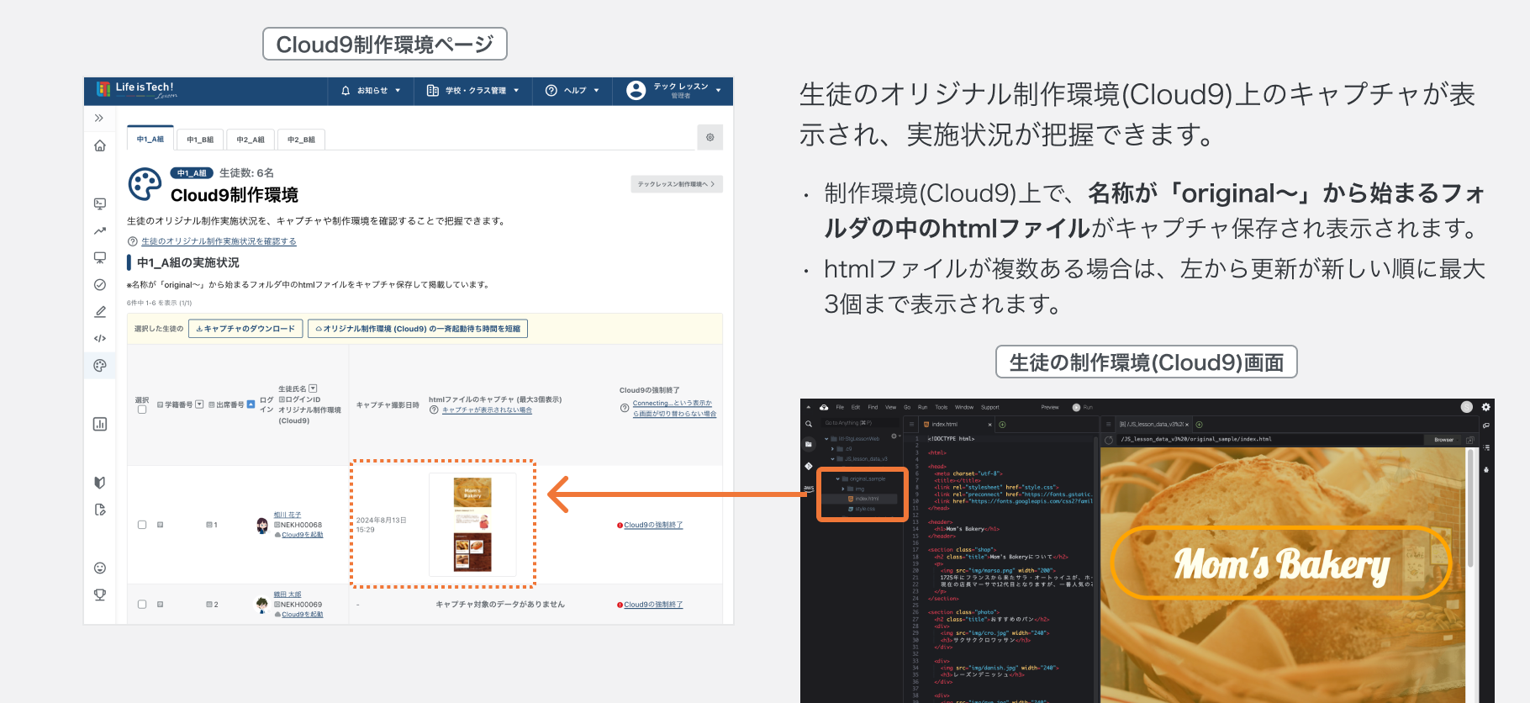Image resolution: width=1530 pixels, height=703 pixels.
Task: Open the File menu in Cloud9 IDE
Action: point(840,407)
